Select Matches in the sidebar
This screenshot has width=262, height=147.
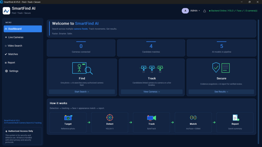pos(23,54)
